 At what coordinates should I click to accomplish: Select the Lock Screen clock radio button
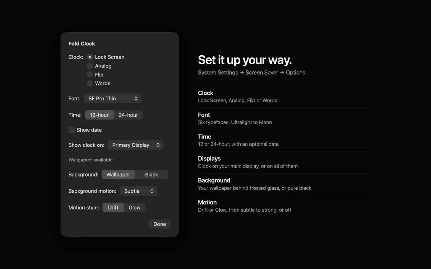[90, 57]
